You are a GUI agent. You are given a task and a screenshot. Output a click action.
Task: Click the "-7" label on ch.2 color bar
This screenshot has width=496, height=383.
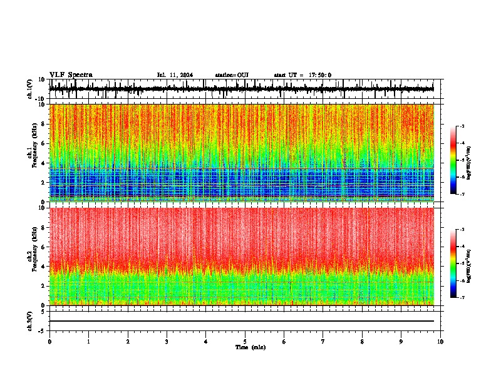(462, 297)
